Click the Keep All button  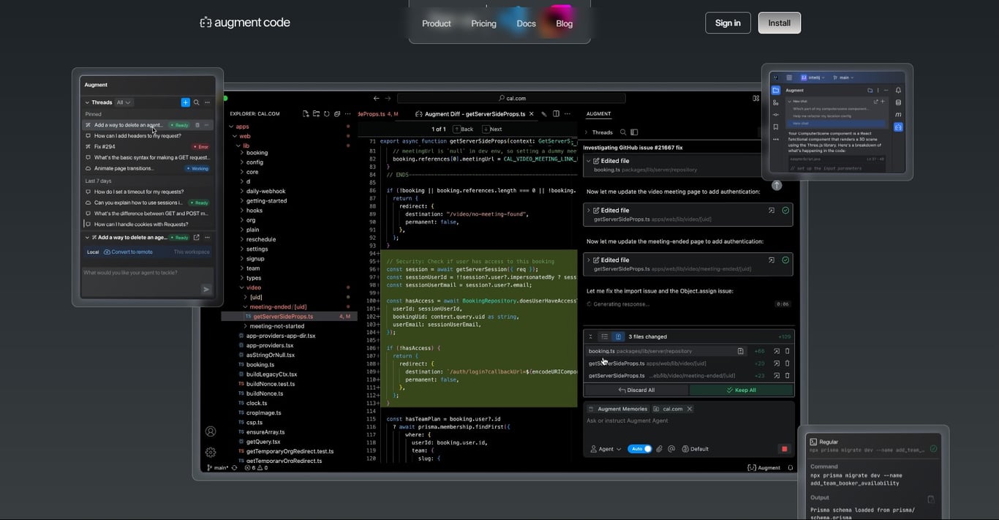pyautogui.click(x=743, y=390)
